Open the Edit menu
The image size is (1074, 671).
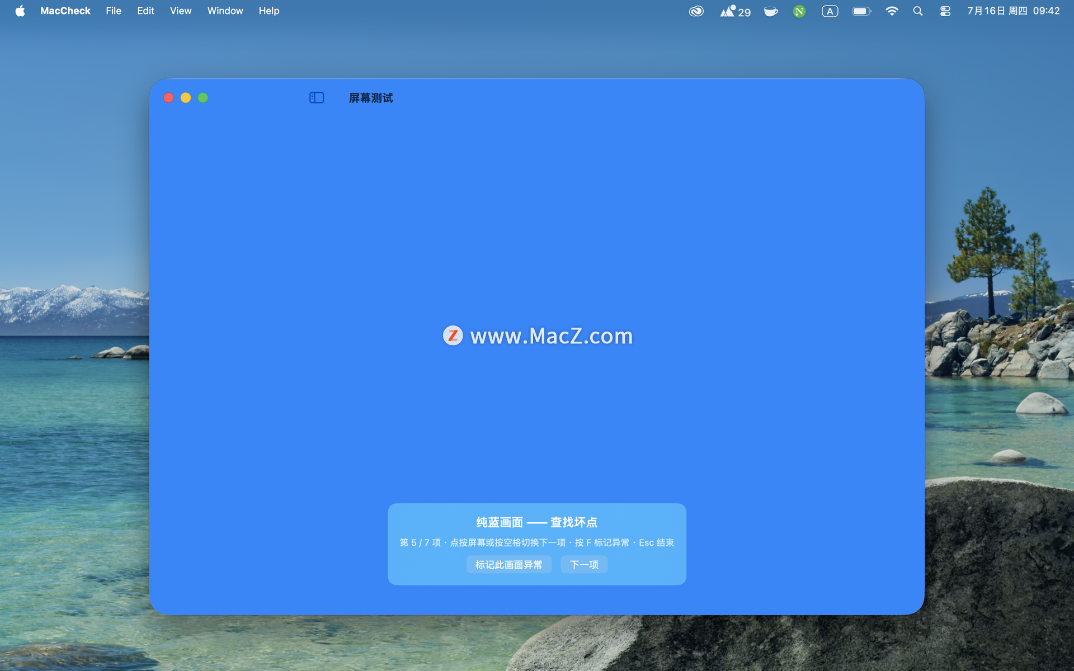coord(145,11)
